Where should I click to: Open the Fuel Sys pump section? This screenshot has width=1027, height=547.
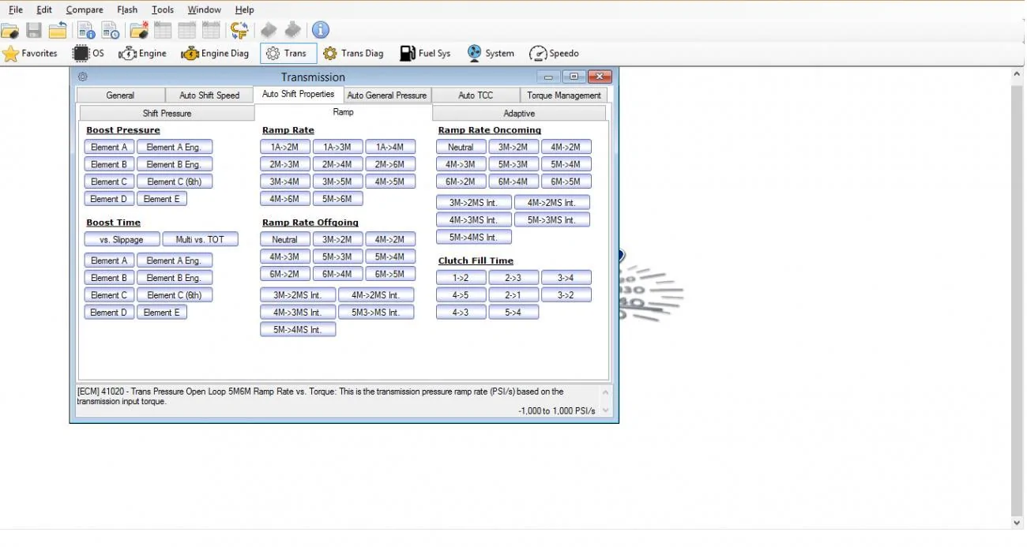click(x=425, y=54)
